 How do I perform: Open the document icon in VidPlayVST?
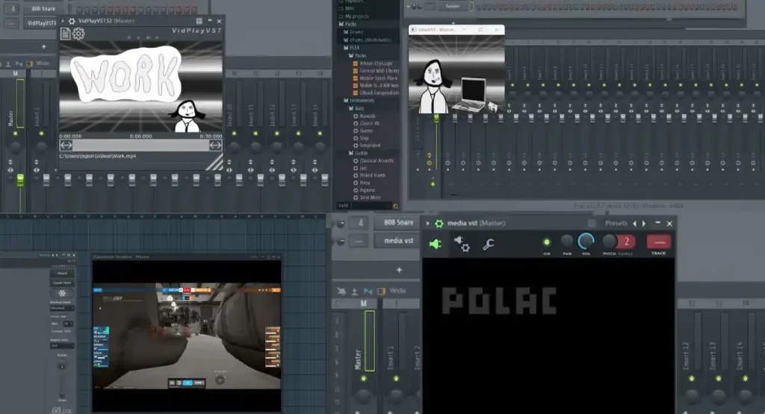66,33
